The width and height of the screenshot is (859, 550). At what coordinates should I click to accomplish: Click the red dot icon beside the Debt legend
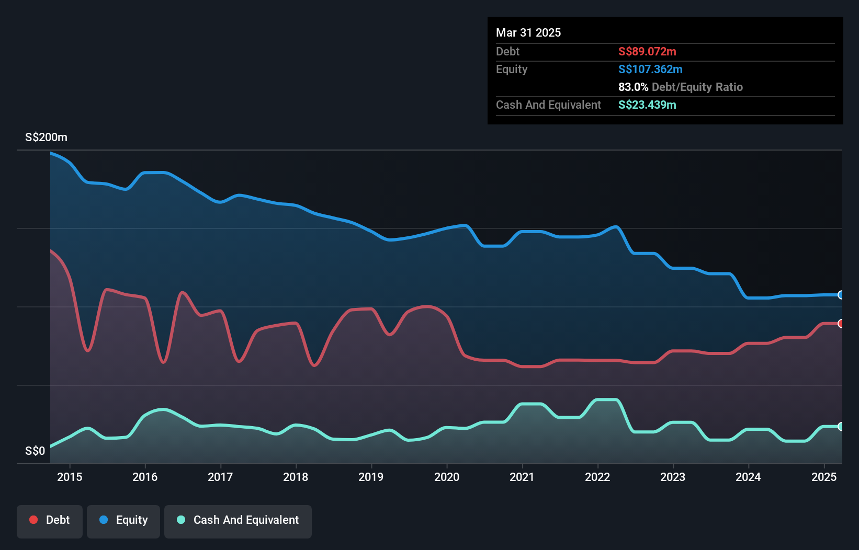(x=32, y=520)
